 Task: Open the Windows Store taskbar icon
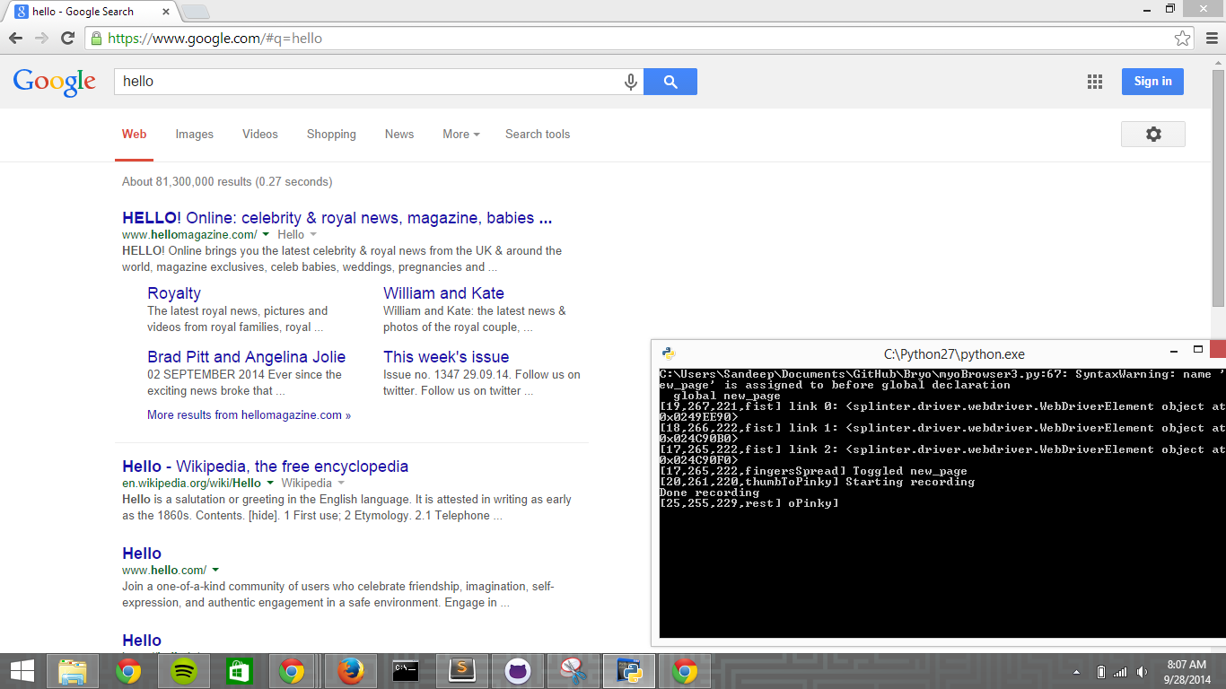[239, 671]
